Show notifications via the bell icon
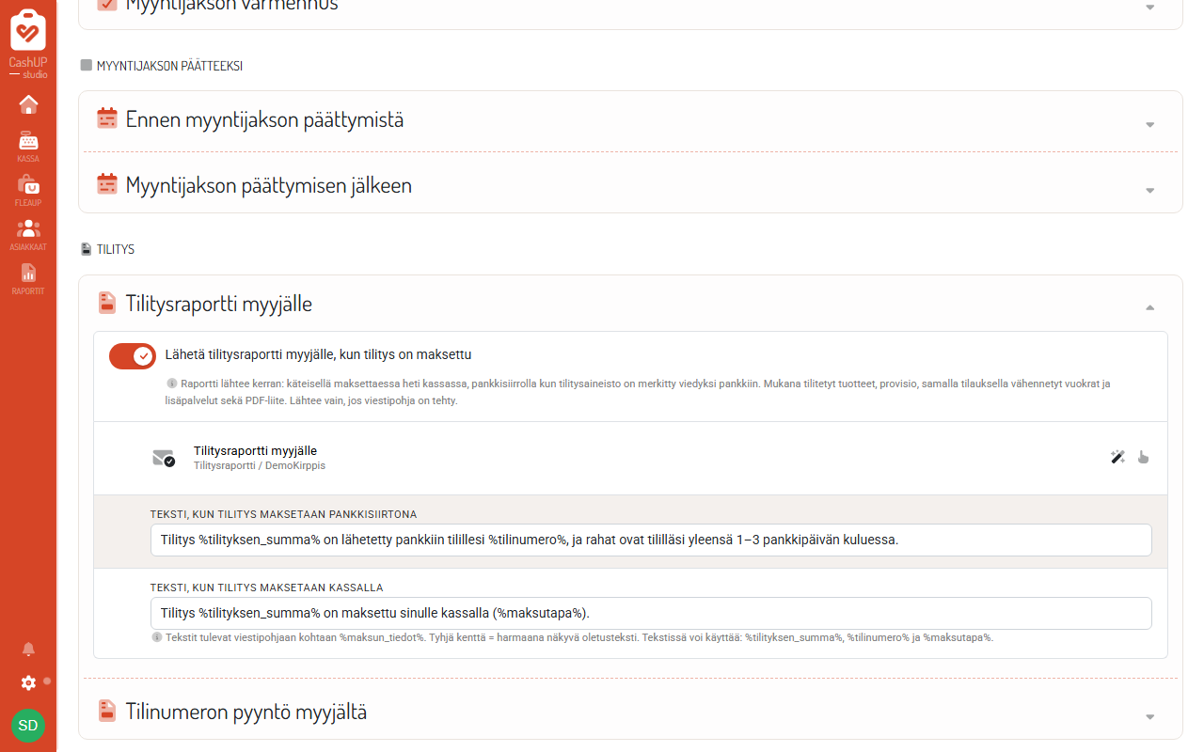1204x752 pixels. pos(28,649)
